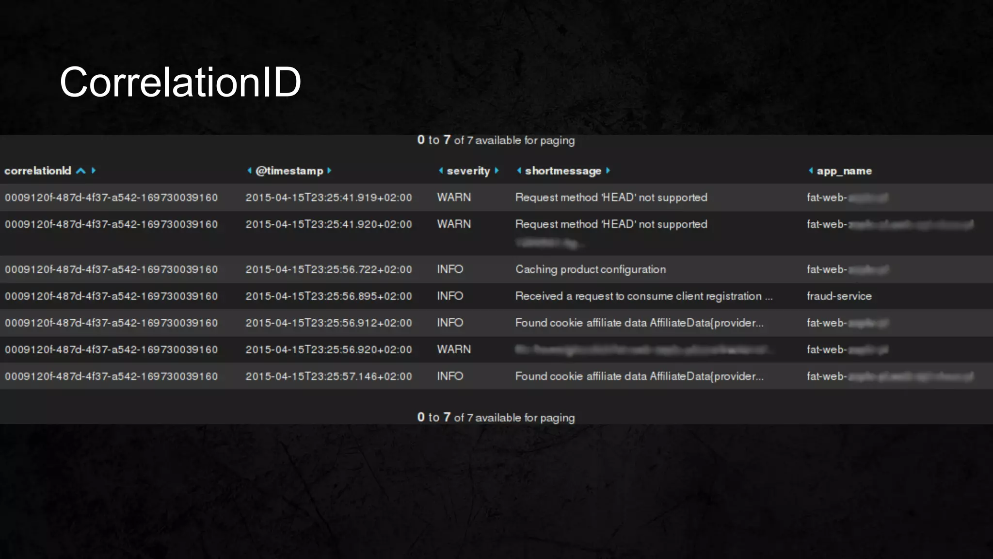
Task: Move @timestamp column right with arrow
Action: coord(329,170)
